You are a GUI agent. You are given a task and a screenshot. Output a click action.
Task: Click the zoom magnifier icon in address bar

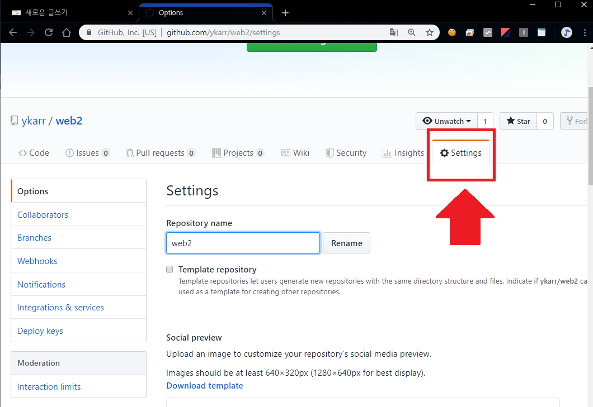click(x=412, y=32)
